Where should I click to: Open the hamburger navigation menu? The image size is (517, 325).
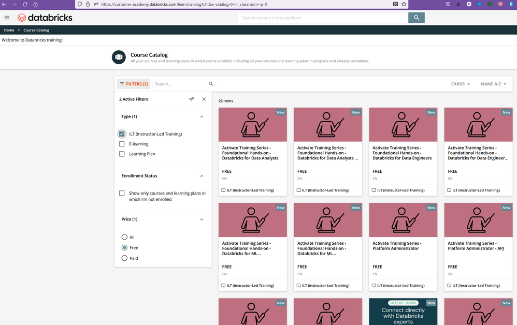pos(7,18)
